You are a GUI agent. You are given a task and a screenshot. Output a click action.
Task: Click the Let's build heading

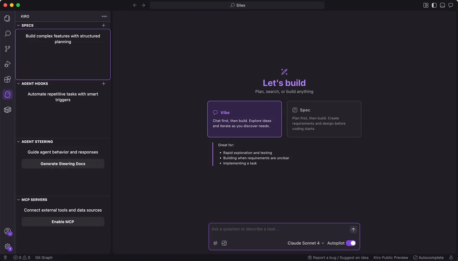pyautogui.click(x=284, y=83)
